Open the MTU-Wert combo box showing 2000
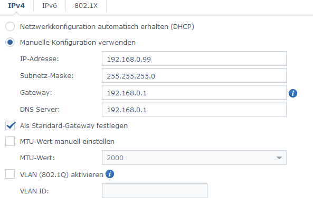This screenshot has width=313, height=205. 194,158
